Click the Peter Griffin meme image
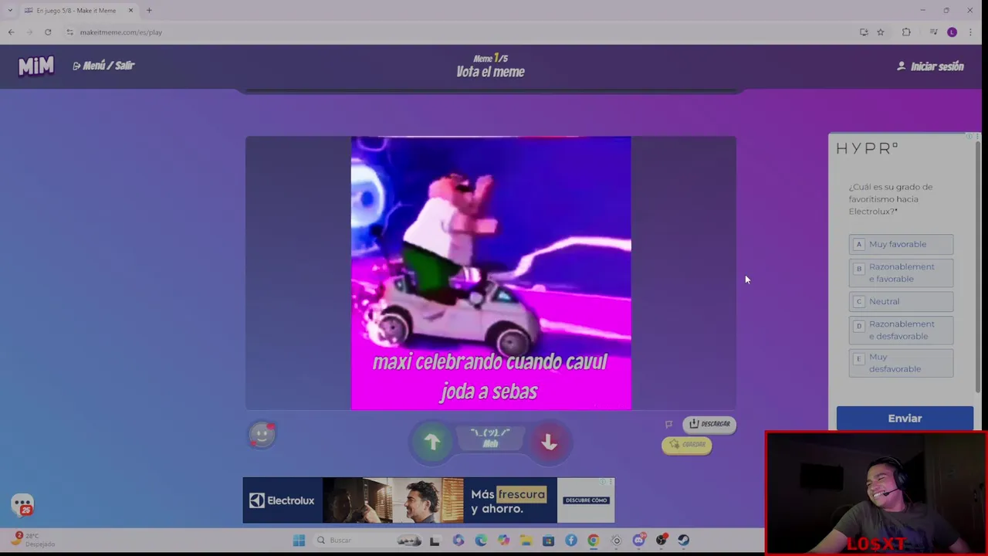988x556 pixels. [491, 273]
